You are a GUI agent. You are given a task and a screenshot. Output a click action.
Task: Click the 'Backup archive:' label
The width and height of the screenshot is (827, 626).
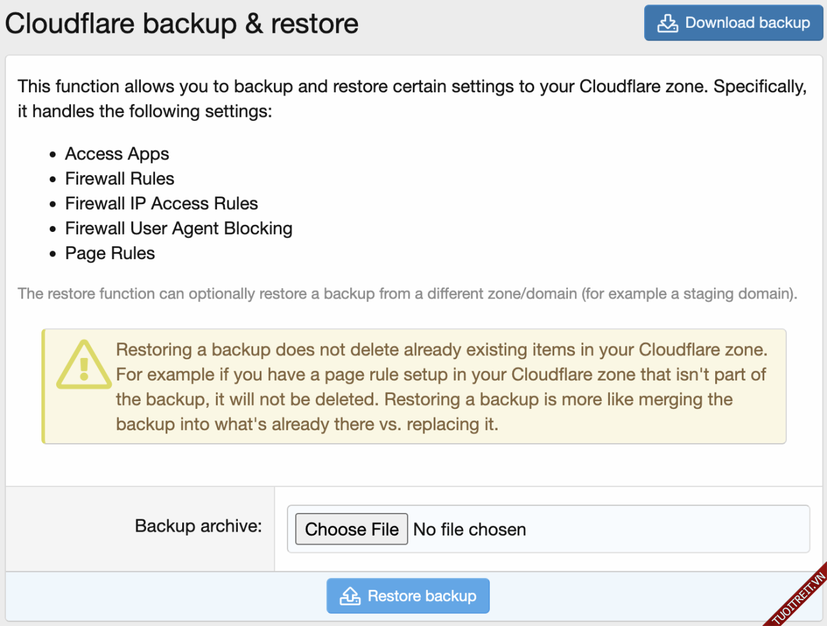pos(198,526)
